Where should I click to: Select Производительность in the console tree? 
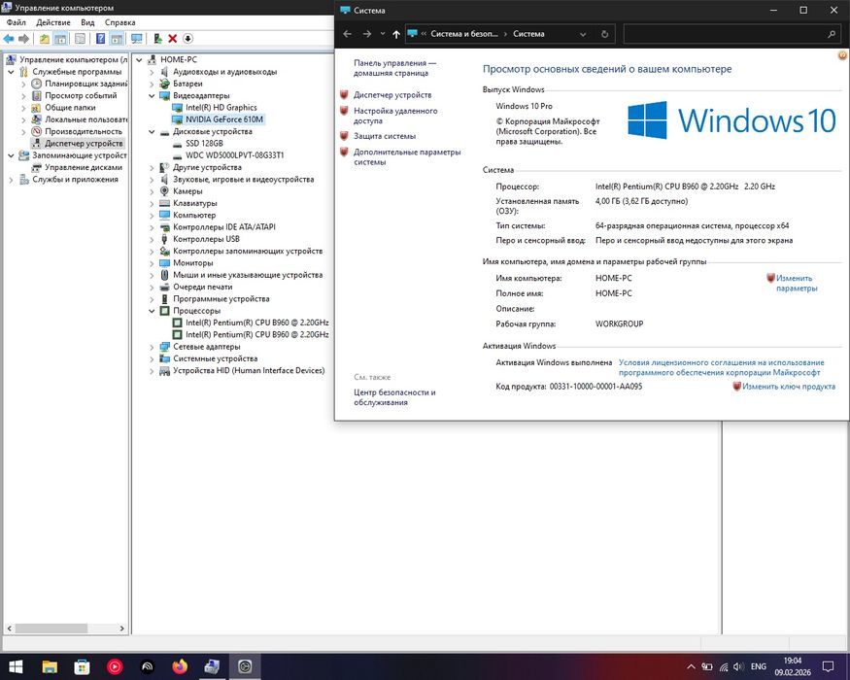click(84, 131)
